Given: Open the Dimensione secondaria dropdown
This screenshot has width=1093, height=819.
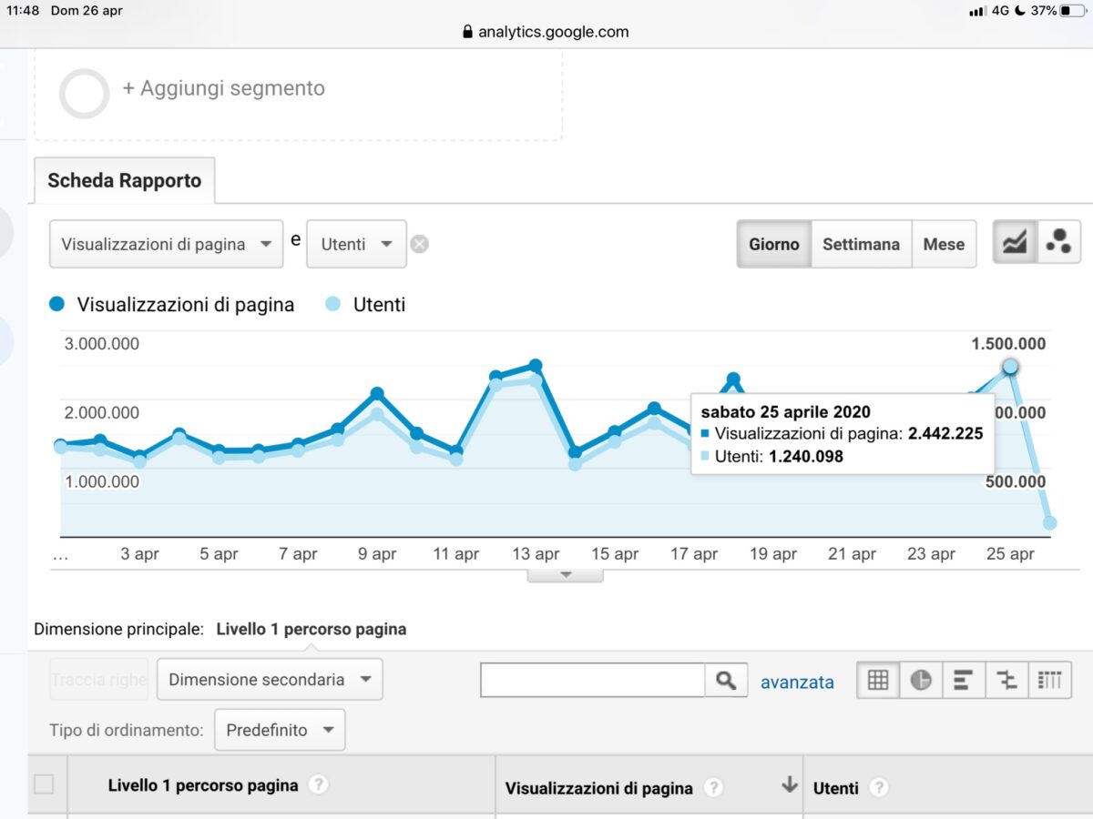Looking at the screenshot, I should (270, 680).
